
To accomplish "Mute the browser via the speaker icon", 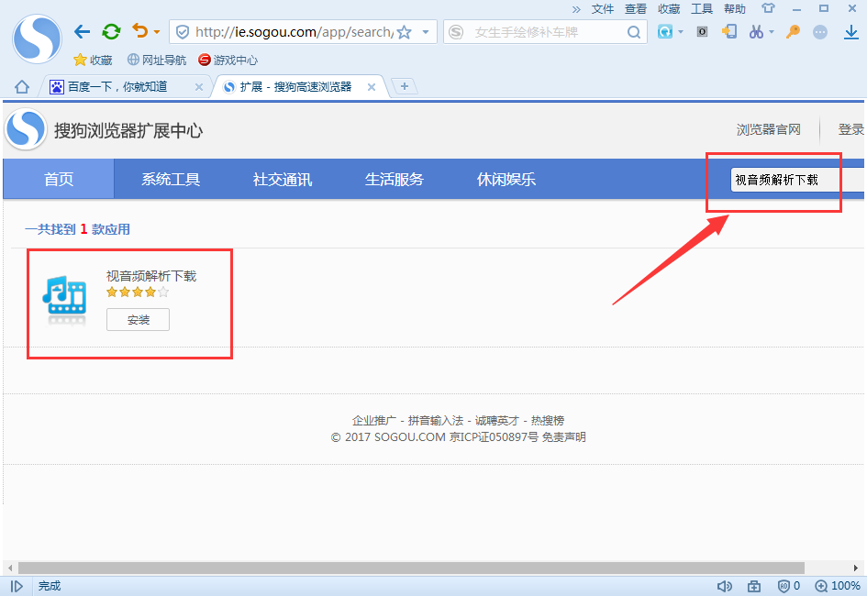I will [x=725, y=585].
